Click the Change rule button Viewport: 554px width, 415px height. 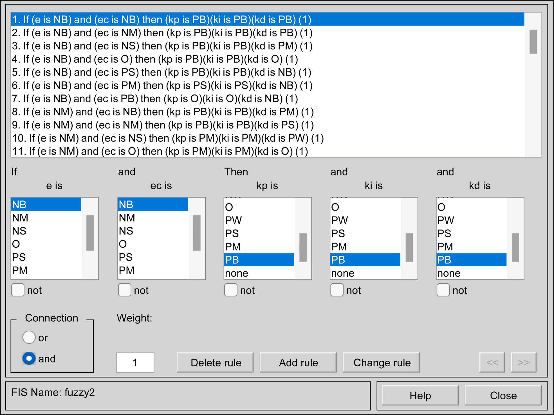click(x=381, y=362)
